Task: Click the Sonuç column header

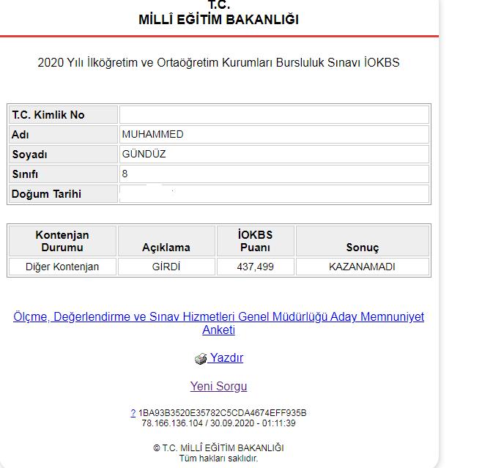Action: click(362, 241)
